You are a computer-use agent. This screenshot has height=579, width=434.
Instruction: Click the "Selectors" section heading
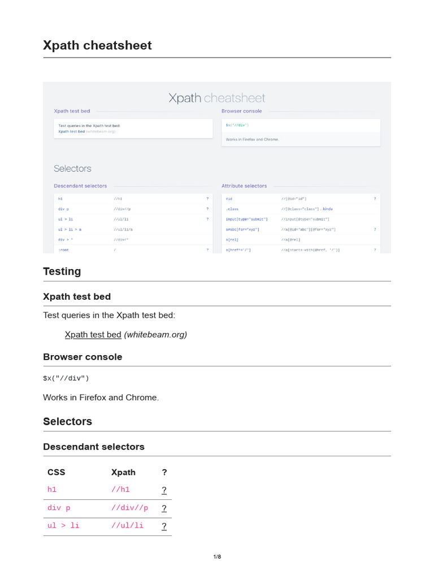tap(67, 422)
